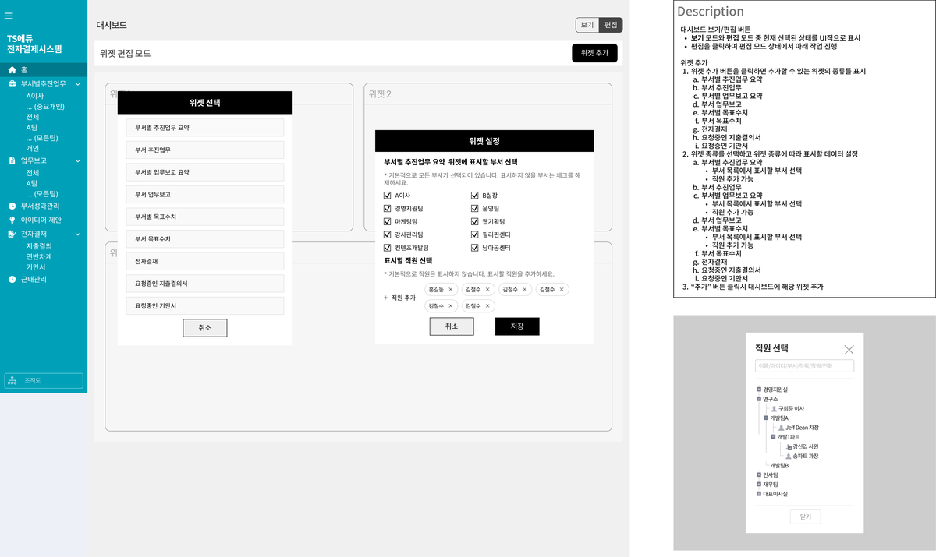Collapse the 부서별추진업무 sidebar section

(x=77, y=83)
